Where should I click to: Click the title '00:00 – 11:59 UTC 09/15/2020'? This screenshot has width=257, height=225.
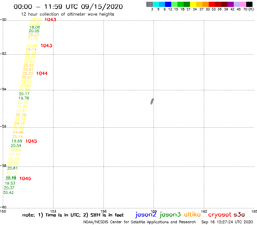(x=68, y=7)
